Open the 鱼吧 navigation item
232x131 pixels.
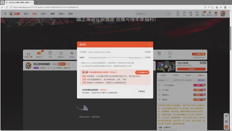[x=70, y=14]
